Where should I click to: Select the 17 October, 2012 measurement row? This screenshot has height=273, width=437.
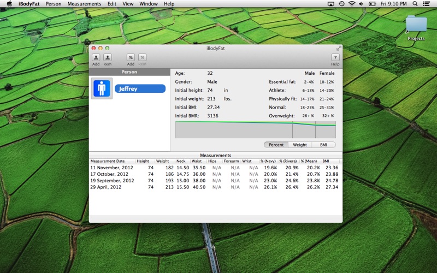(215, 174)
